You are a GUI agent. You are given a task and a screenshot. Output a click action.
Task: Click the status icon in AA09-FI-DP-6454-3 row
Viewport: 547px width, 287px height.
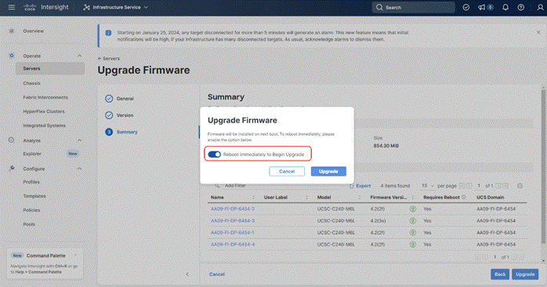click(x=413, y=220)
